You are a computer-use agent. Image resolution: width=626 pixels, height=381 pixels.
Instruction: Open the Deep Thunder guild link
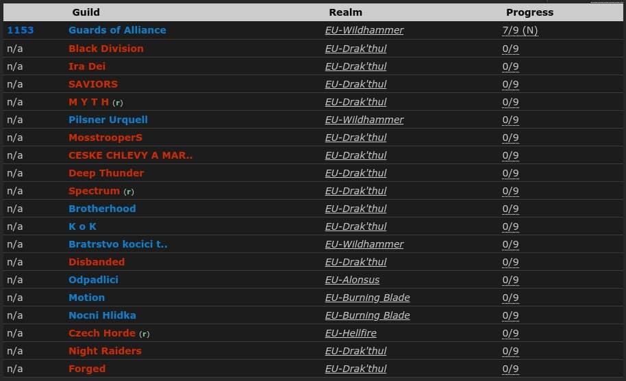point(106,173)
